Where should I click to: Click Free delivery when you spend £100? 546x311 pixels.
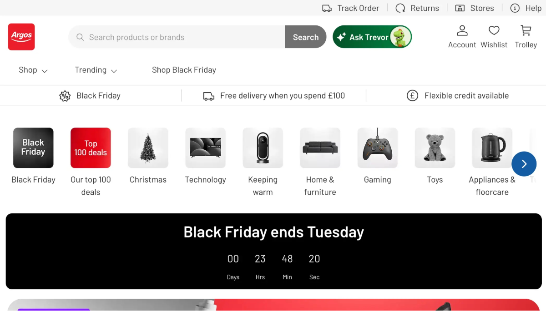click(282, 96)
